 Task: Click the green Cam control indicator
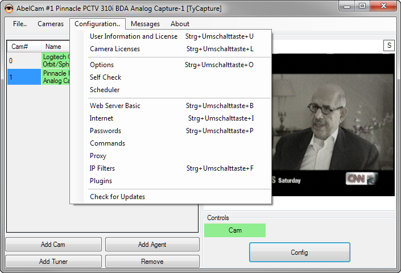235,230
